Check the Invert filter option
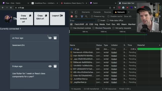Viewport: 162px width, 91px height. pos(98,20)
